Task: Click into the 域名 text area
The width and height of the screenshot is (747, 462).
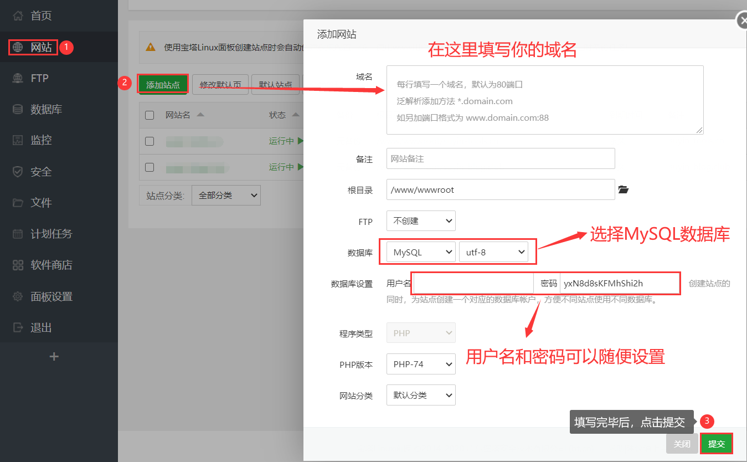Action: (545, 100)
